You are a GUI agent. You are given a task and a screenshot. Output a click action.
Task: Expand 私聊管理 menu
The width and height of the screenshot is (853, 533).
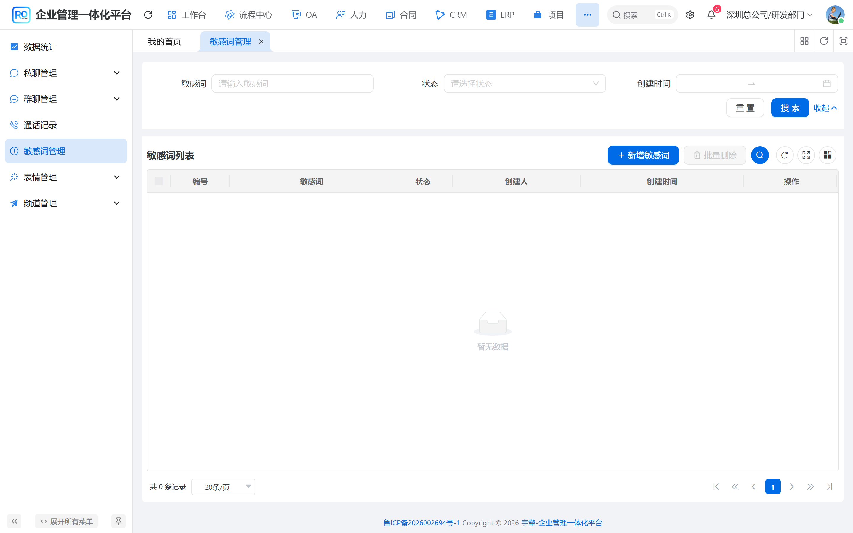tap(66, 73)
